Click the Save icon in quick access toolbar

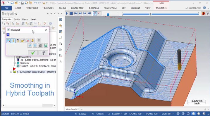(12, 3)
